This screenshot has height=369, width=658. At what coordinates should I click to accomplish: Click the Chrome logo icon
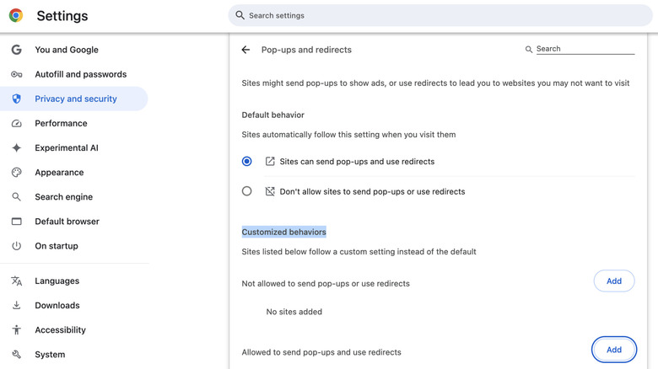click(x=16, y=16)
